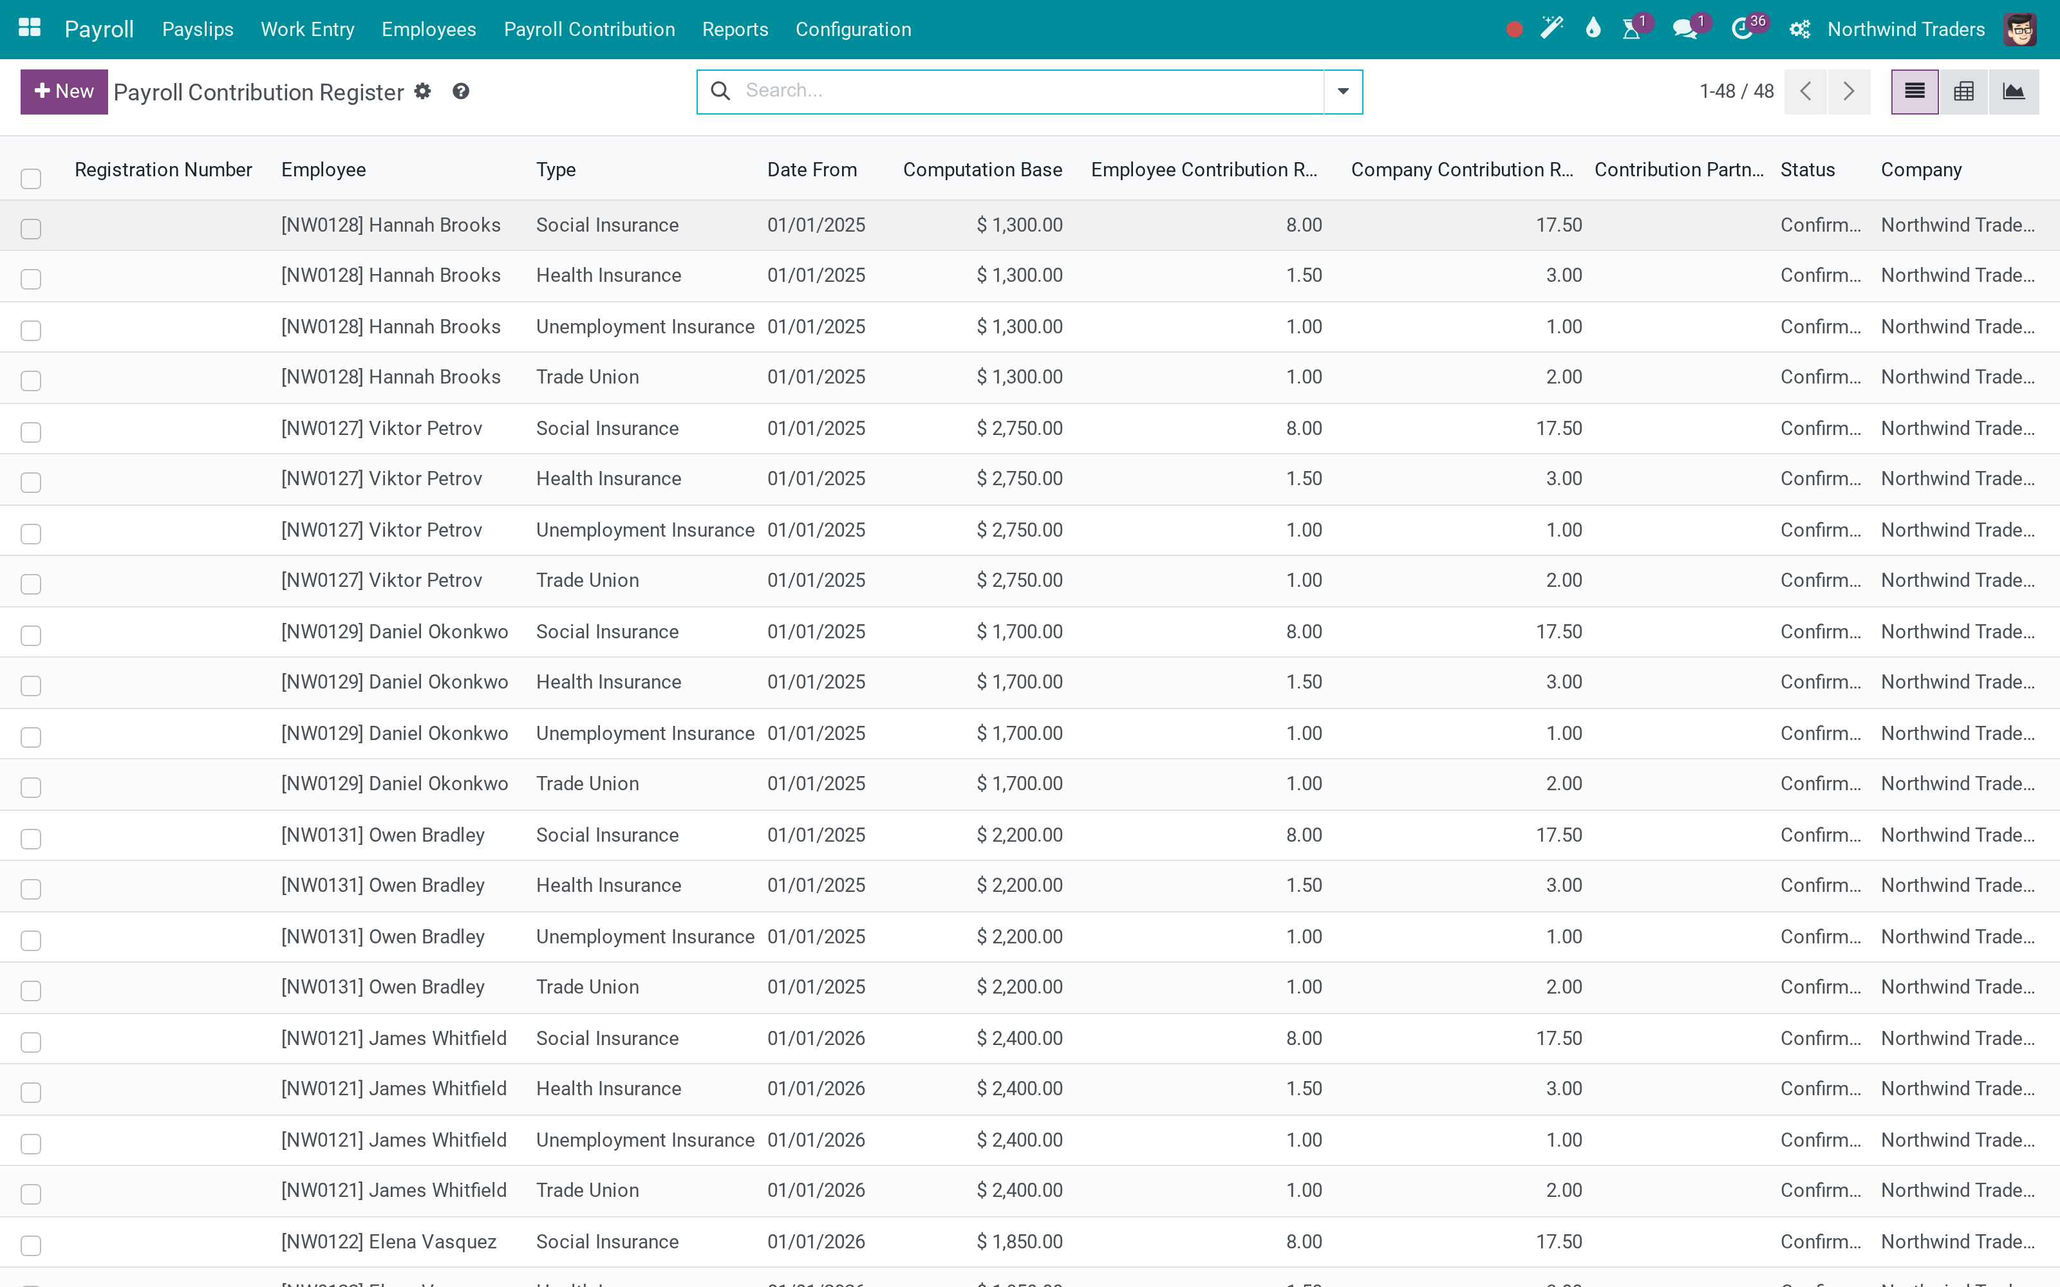Open the Payslips menu
The width and height of the screenshot is (2060, 1287).
pos(198,29)
